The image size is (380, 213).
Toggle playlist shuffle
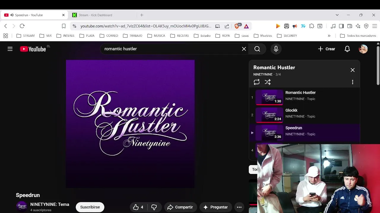pos(267,82)
